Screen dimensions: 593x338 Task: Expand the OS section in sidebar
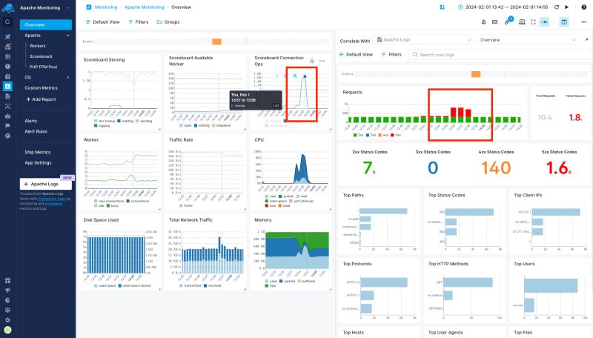point(68,77)
